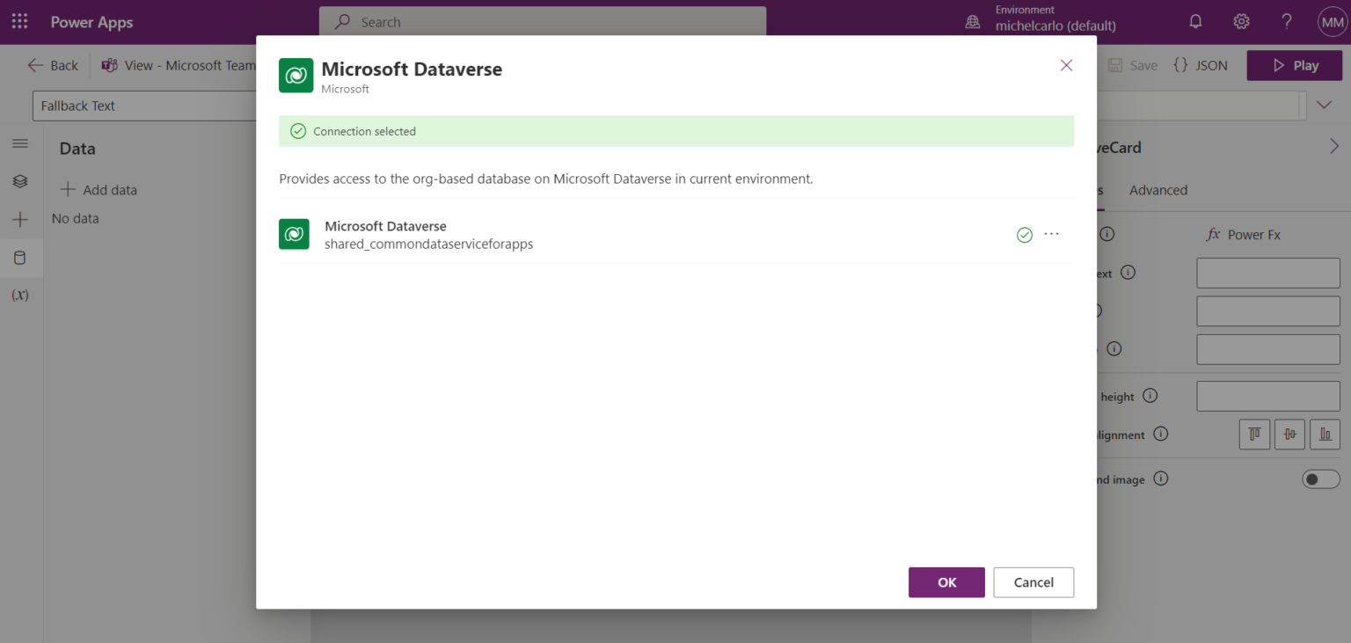The width and height of the screenshot is (1351, 643).
Task: Open the Tree view panel
Action: tap(20, 181)
